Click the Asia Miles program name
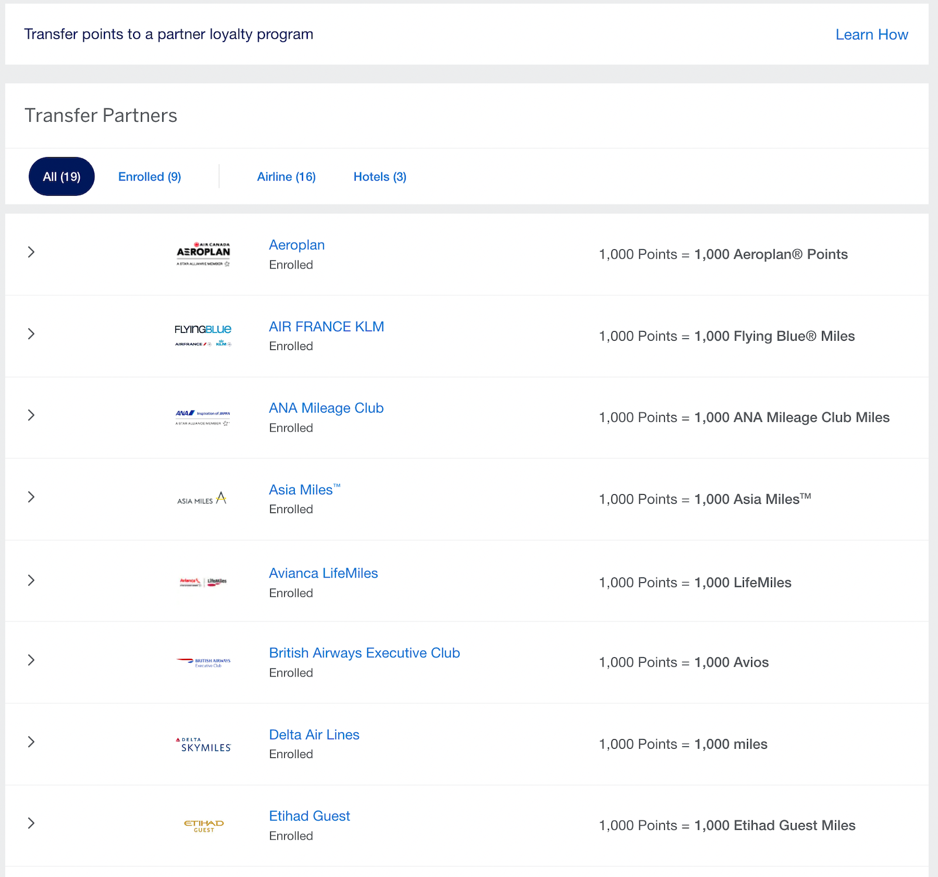 pos(300,490)
